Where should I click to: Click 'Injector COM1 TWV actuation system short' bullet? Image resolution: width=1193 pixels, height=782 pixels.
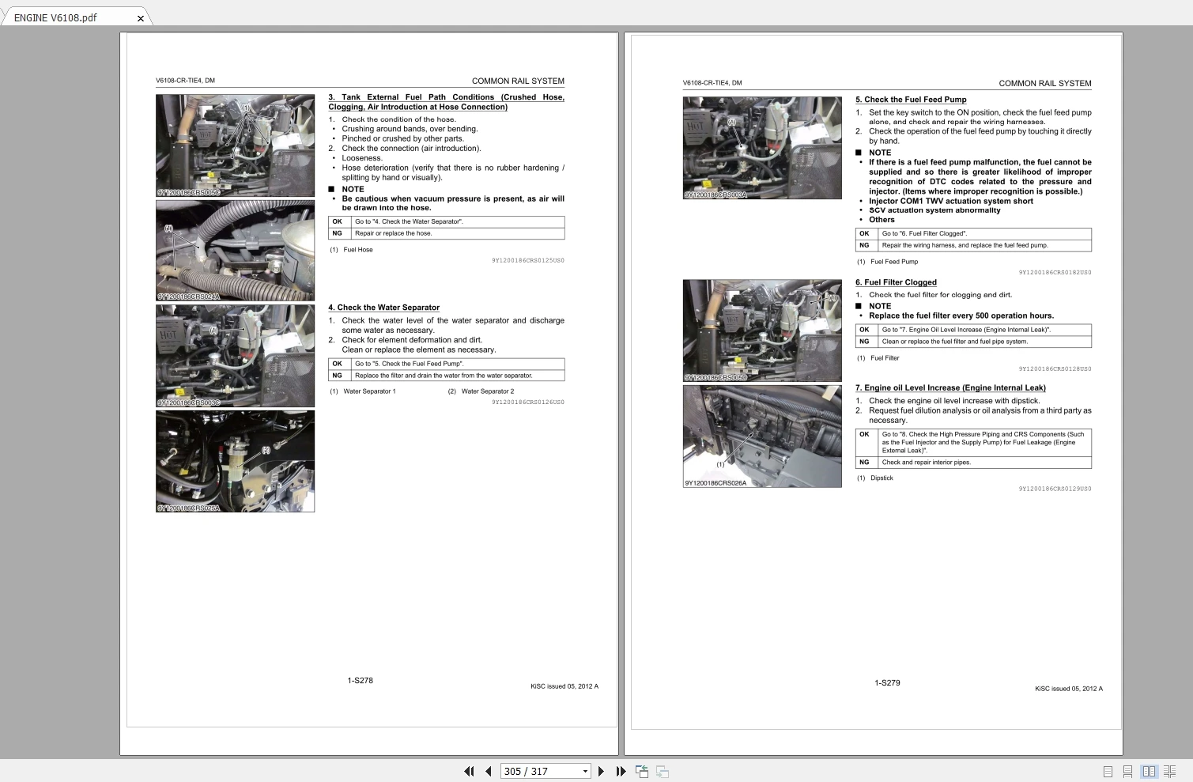[951, 201]
